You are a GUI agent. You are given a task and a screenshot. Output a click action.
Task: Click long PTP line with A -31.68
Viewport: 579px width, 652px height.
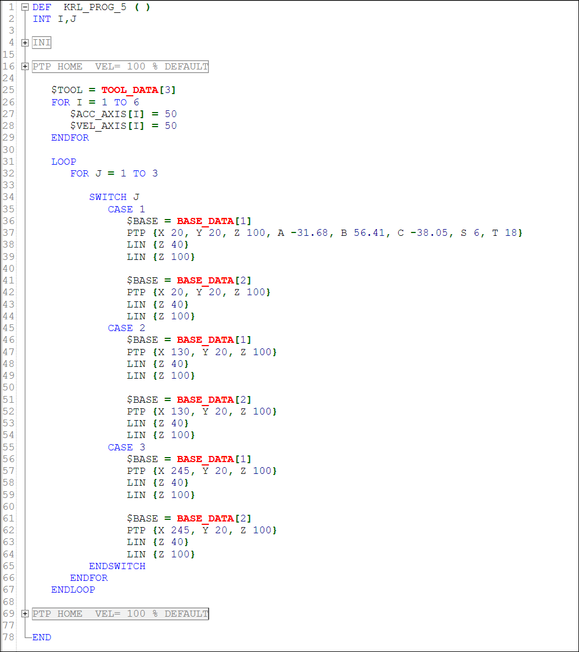pos(325,233)
